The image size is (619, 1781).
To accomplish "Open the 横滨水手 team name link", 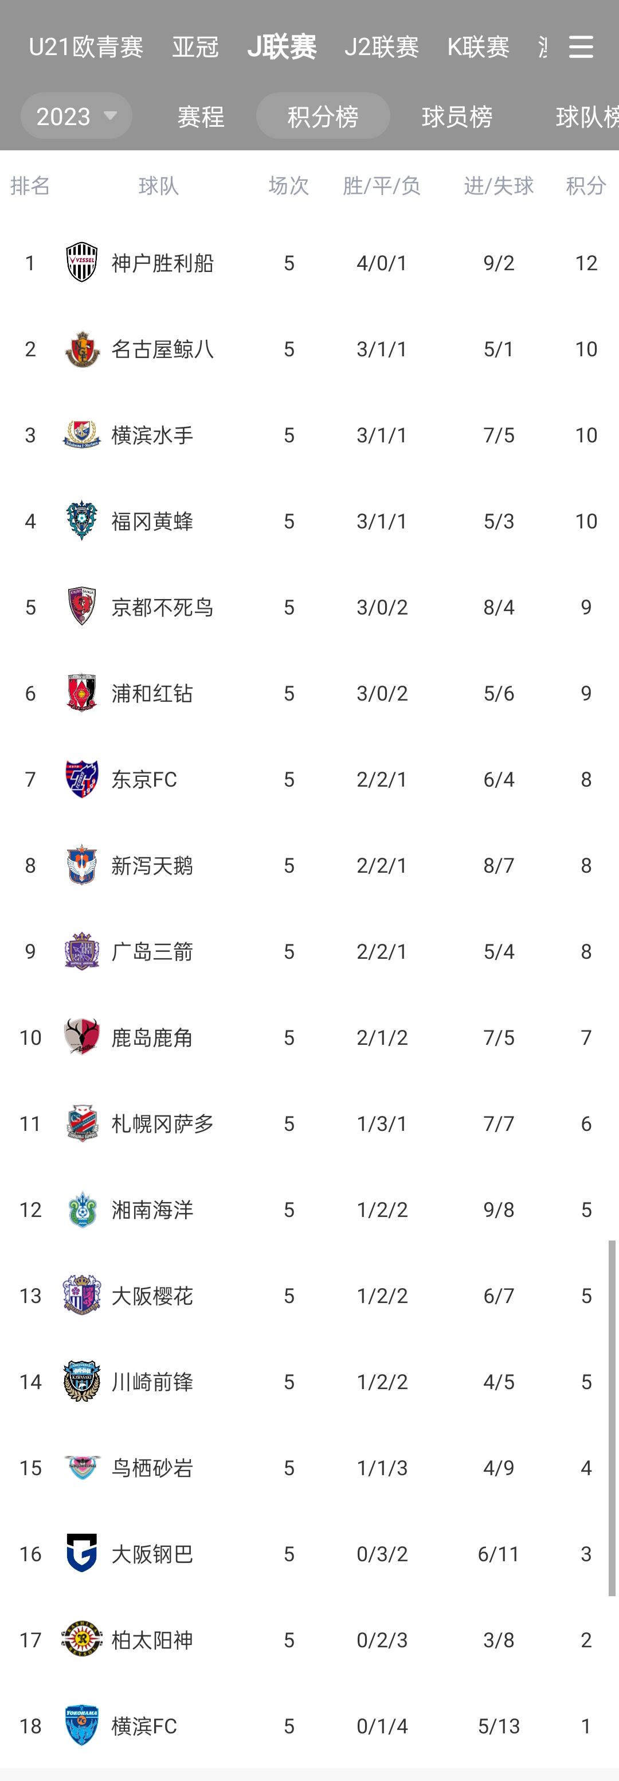I will click(152, 435).
